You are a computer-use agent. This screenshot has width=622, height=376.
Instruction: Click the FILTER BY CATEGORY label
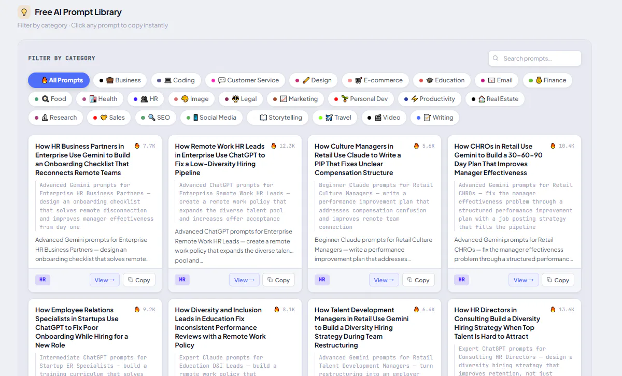[x=62, y=58]
